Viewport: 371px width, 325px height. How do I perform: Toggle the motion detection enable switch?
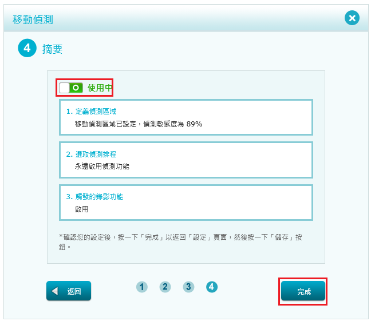click(x=71, y=88)
